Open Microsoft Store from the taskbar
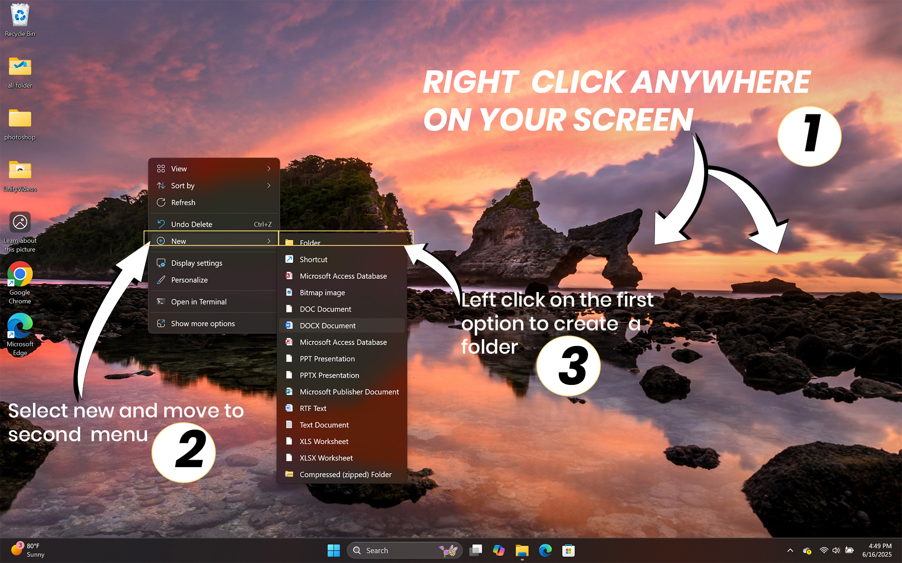902x563 pixels. [x=569, y=550]
